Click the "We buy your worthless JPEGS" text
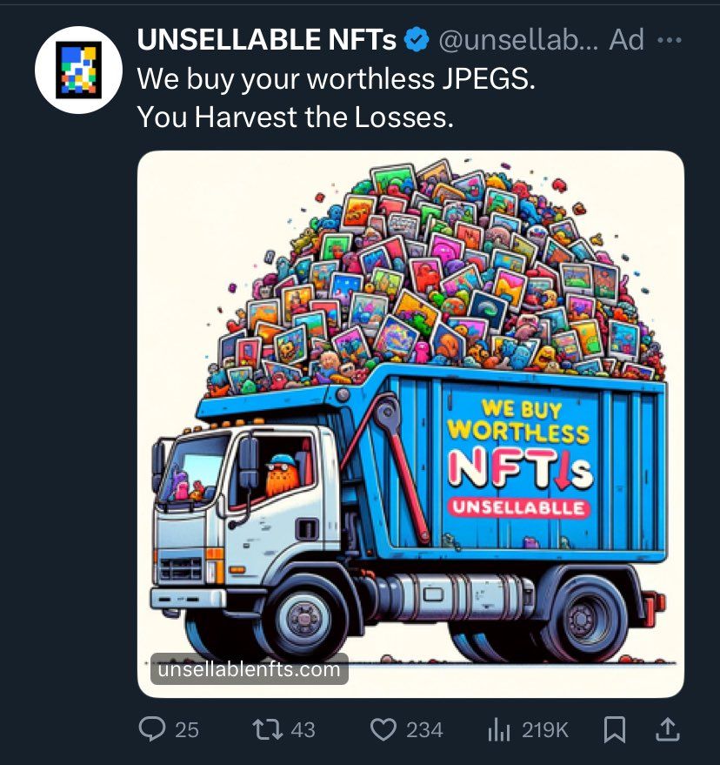 pos(336,78)
